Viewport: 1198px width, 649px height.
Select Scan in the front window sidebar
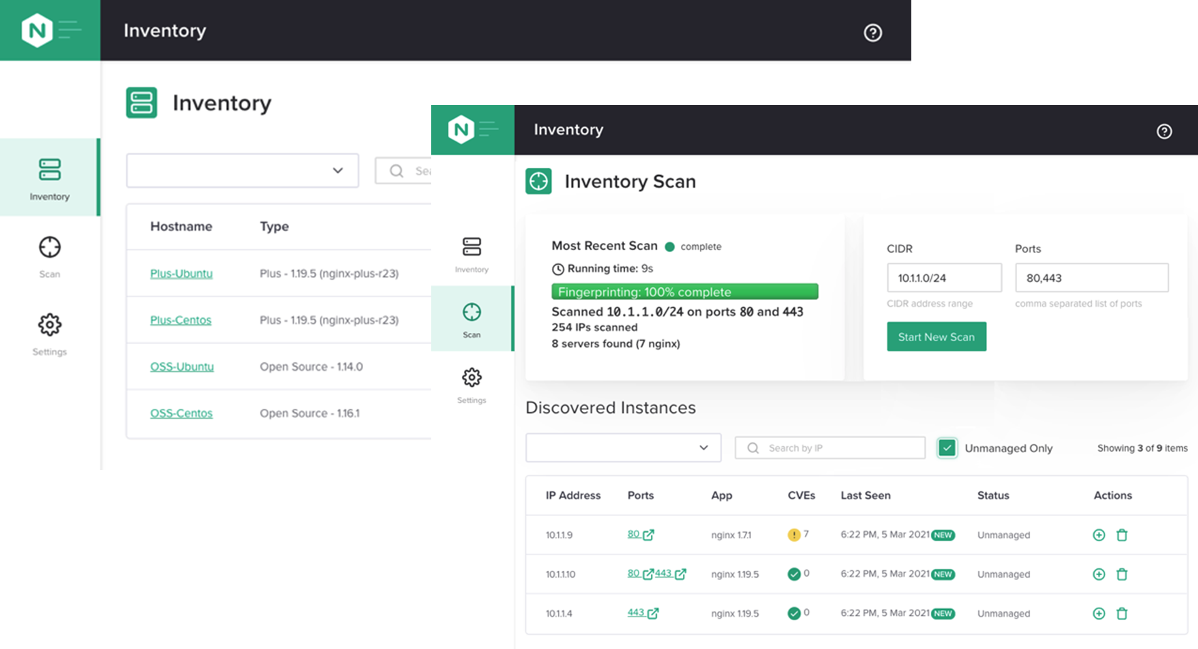point(472,319)
